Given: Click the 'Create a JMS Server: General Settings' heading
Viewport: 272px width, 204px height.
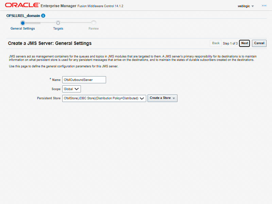Looking at the screenshot, I should (x=50, y=43).
